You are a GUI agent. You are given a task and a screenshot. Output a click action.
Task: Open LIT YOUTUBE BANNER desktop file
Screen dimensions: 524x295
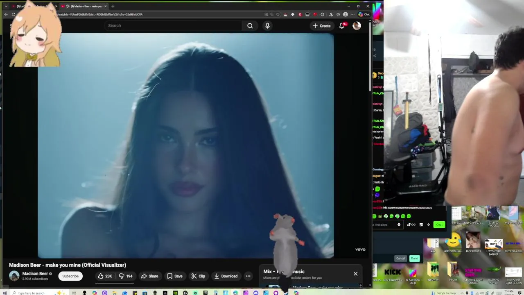494,247
